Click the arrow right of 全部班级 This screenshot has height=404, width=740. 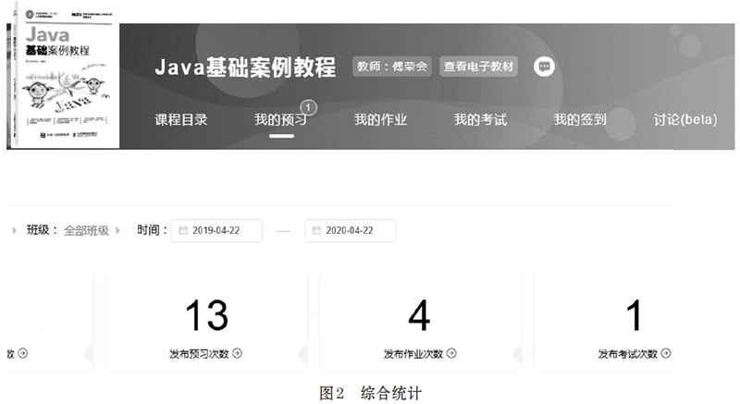click(117, 230)
